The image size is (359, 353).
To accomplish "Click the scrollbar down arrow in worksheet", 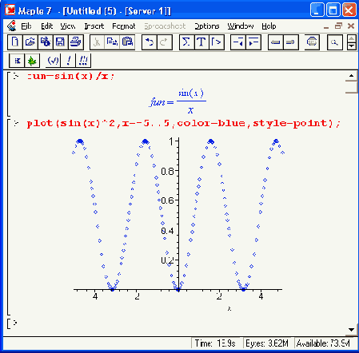I will [x=352, y=330].
